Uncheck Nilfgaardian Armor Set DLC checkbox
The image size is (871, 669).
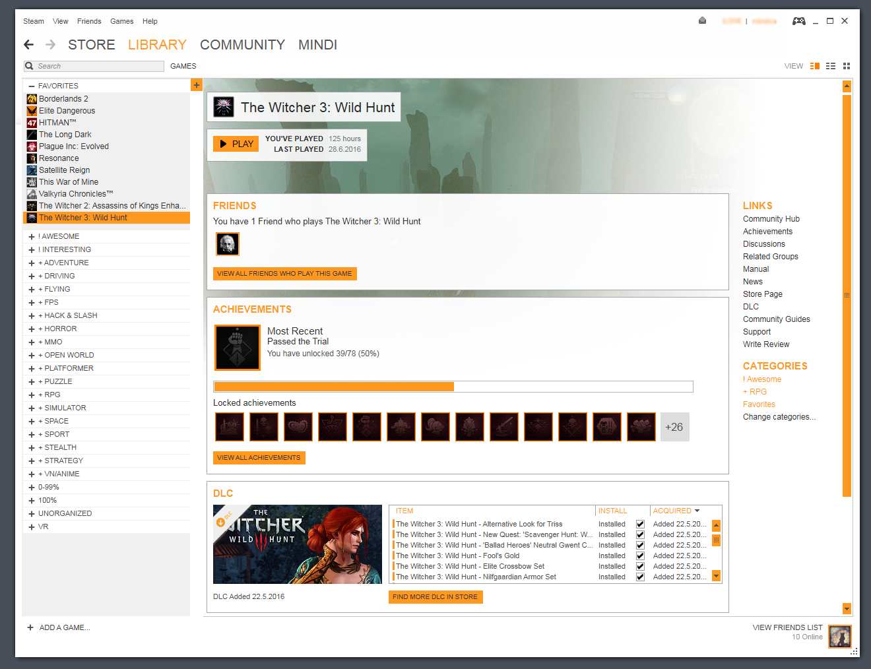point(640,577)
